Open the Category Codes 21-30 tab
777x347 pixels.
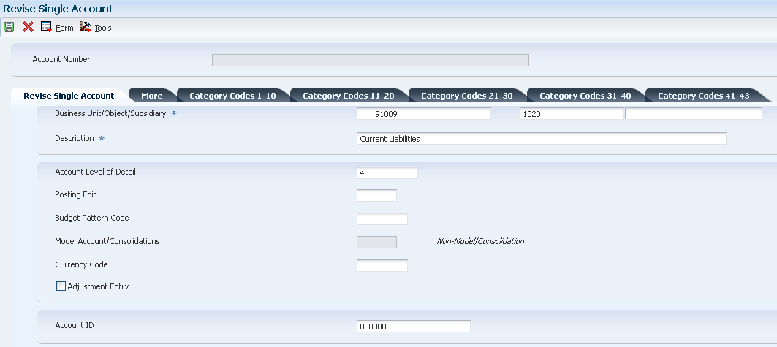[467, 96]
